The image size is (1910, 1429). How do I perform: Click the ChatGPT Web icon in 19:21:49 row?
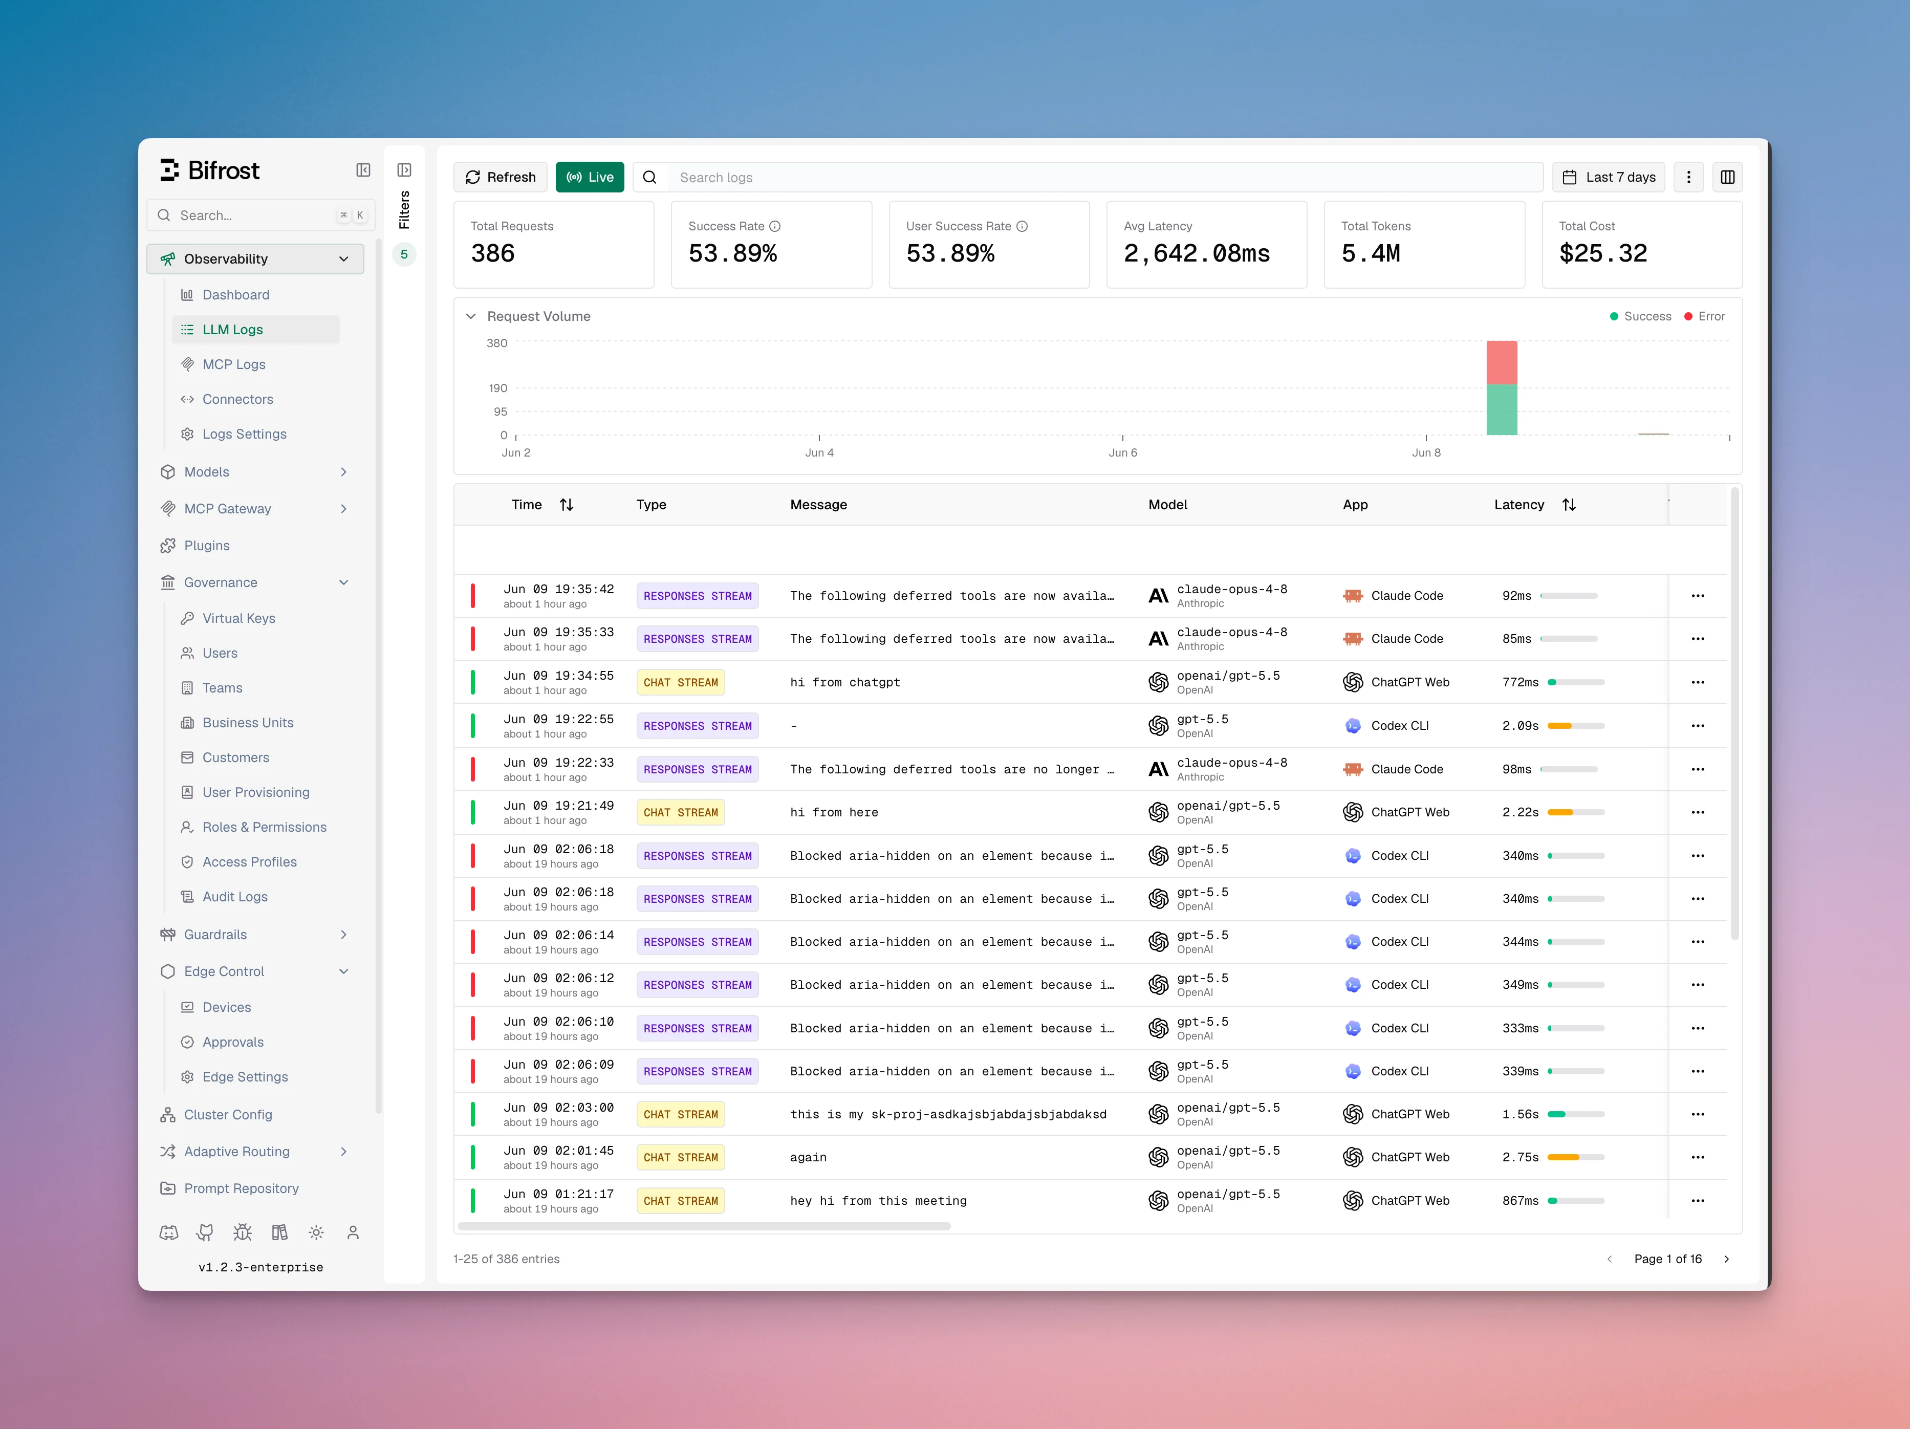point(1353,812)
